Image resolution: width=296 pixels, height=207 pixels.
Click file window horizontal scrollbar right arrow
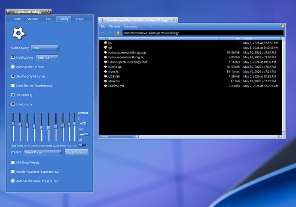tap(281, 137)
